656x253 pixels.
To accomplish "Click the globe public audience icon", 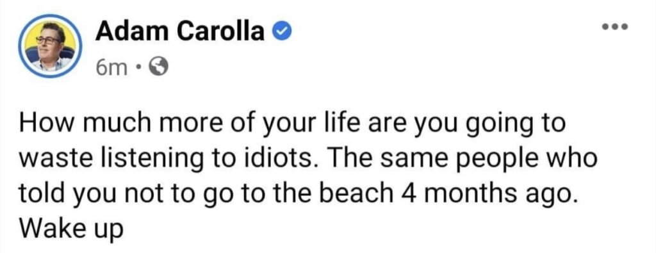I will pyautogui.click(x=159, y=67).
